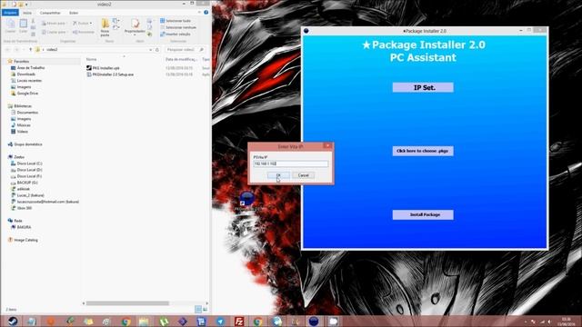
Task: Click the Colar clipboard icon in ribbon
Action: pos(24,26)
